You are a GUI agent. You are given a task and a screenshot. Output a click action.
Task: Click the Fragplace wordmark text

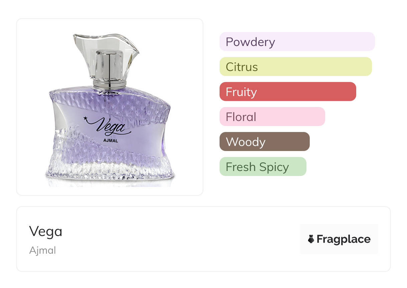[x=343, y=239]
